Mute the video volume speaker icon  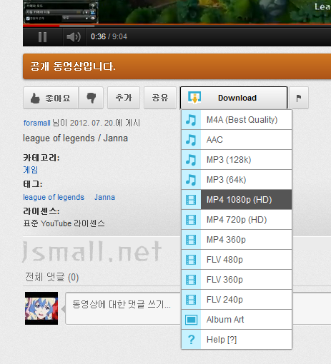point(74,37)
